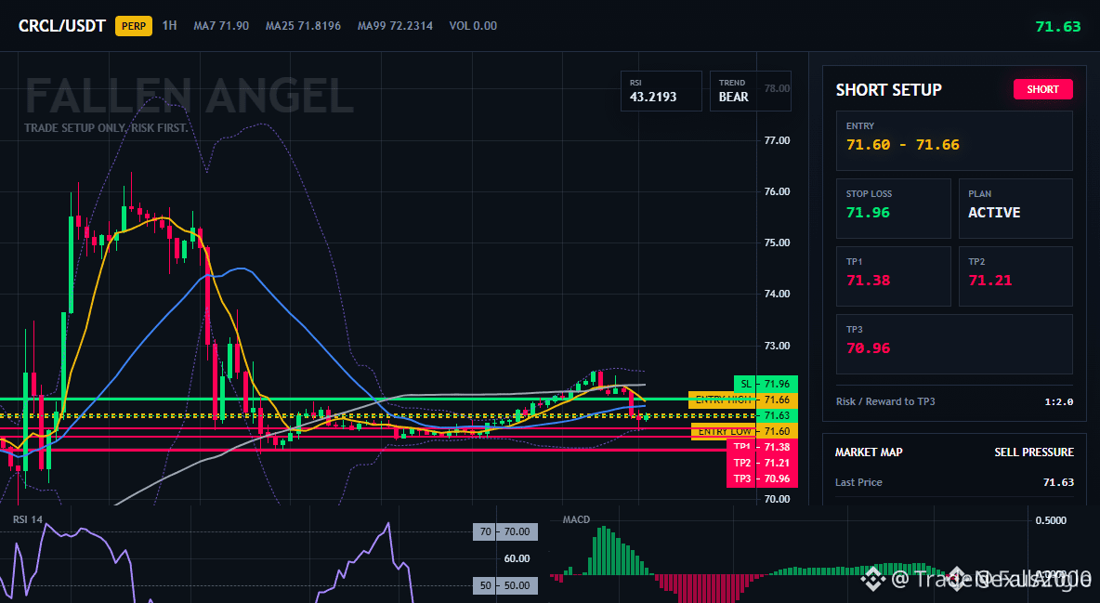Click the 75.00 price axis label
1100x603 pixels.
click(777, 243)
